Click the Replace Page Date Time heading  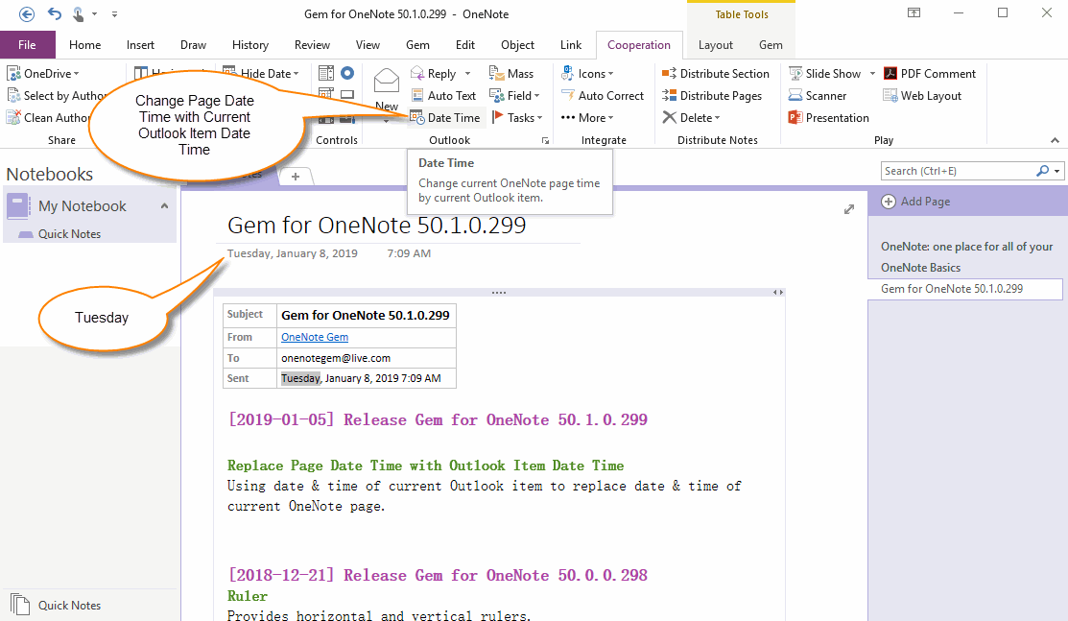pyautogui.click(x=425, y=466)
